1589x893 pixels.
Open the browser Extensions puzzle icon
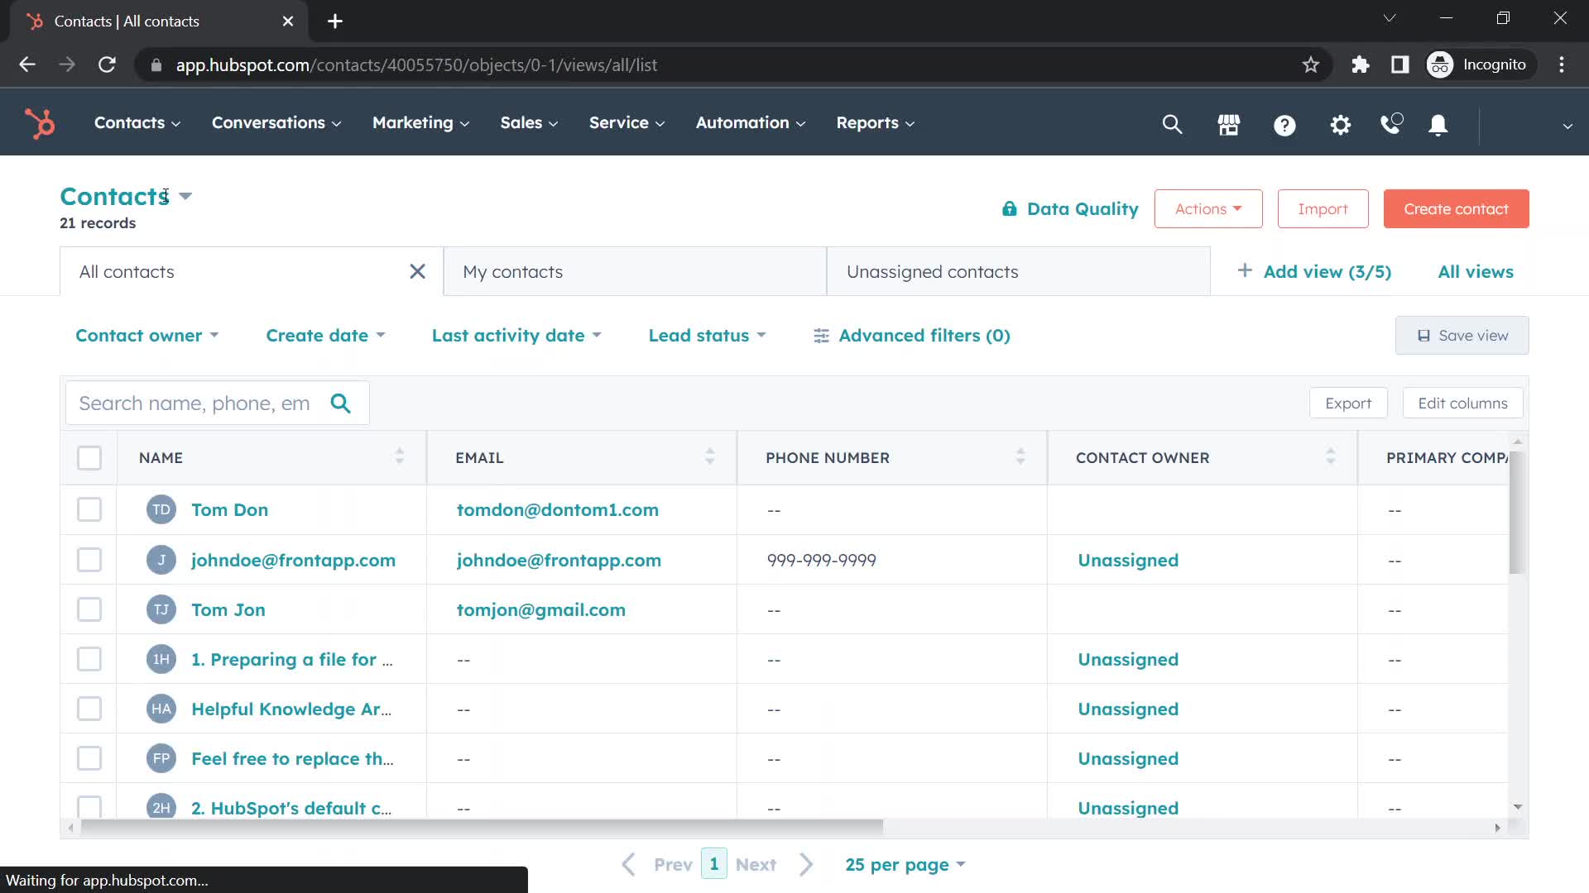pyautogui.click(x=1360, y=64)
